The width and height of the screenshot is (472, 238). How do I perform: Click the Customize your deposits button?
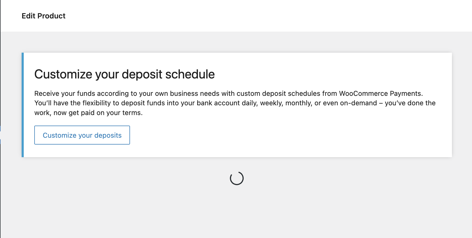tap(82, 135)
